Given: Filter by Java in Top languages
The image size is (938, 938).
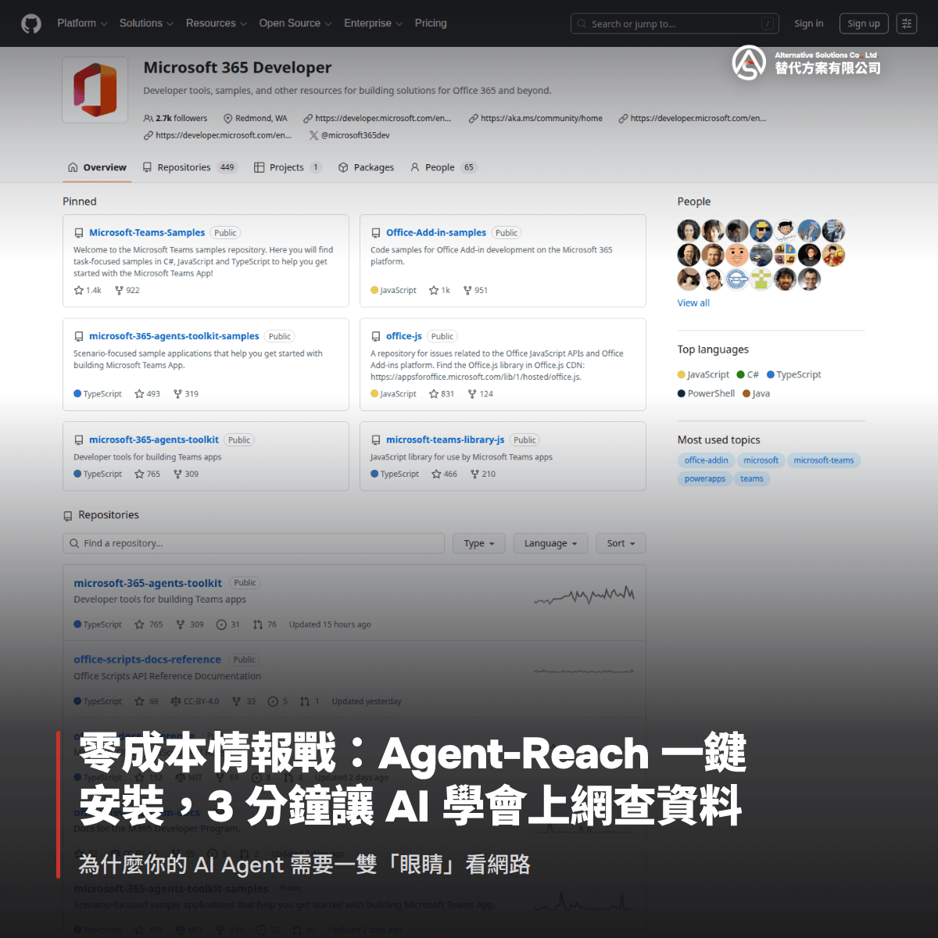Looking at the screenshot, I should (x=757, y=393).
